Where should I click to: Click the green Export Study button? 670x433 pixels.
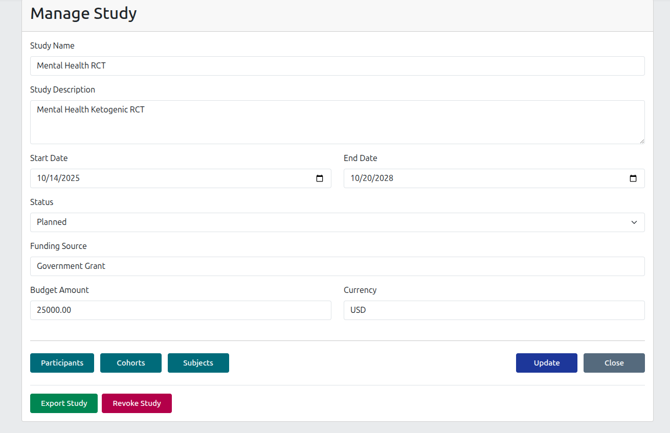(64, 403)
